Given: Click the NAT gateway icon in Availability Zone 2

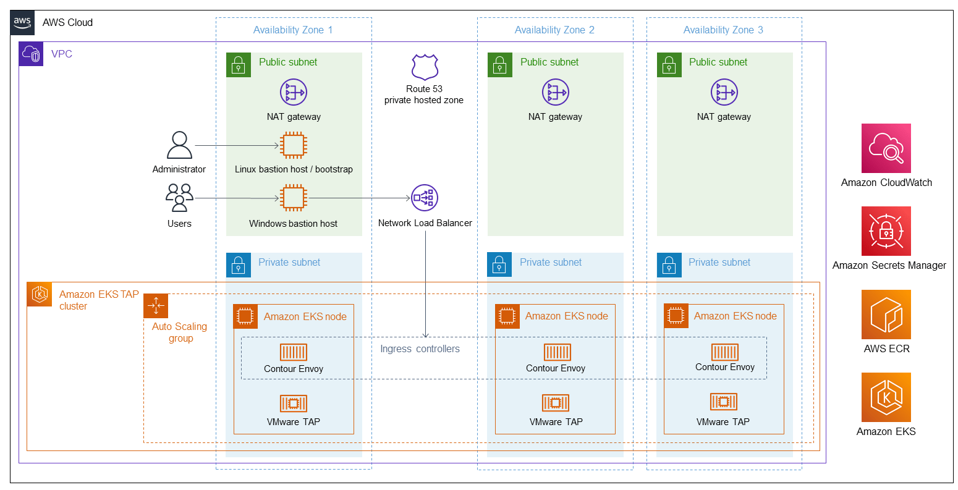Looking at the screenshot, I should pyautogui.click(x=555, y=91).
